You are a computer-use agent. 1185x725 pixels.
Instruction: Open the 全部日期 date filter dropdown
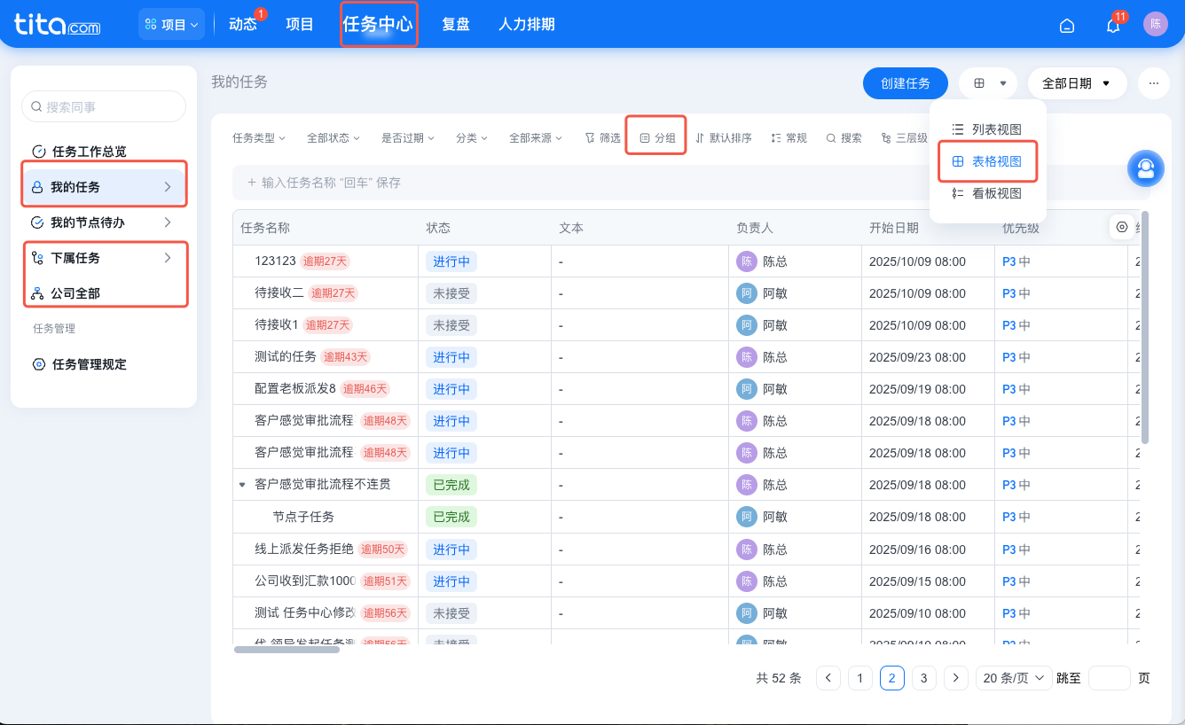click(x=1077, y=82)
